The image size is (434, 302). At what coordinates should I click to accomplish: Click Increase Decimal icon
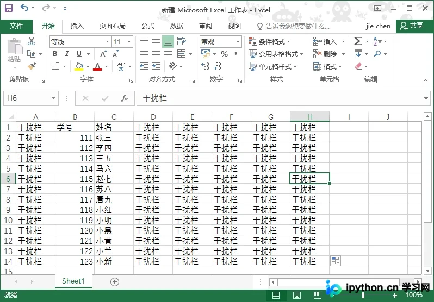[205, 66]
